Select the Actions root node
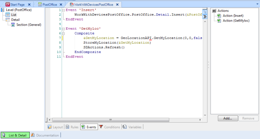This screenshot has width=260, height=139. tap(223, 11)
